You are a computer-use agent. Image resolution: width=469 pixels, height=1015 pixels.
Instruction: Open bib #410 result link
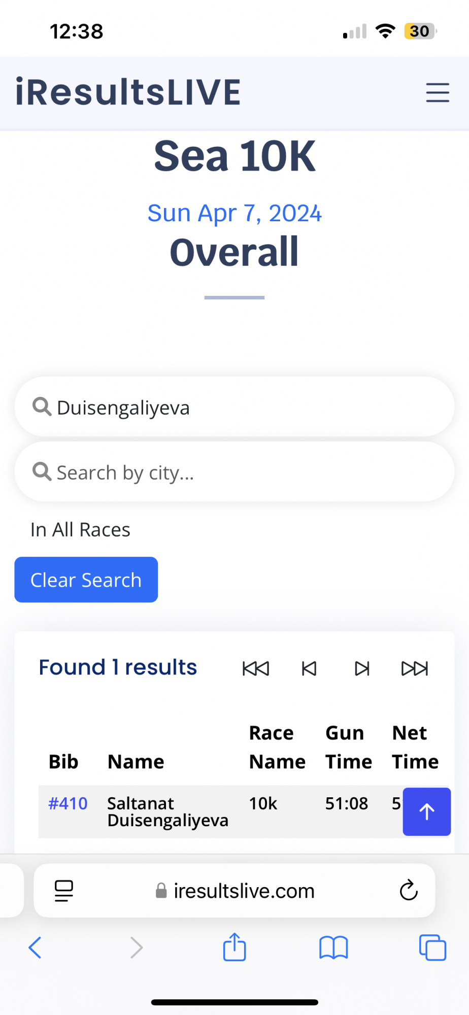(68, 803)
